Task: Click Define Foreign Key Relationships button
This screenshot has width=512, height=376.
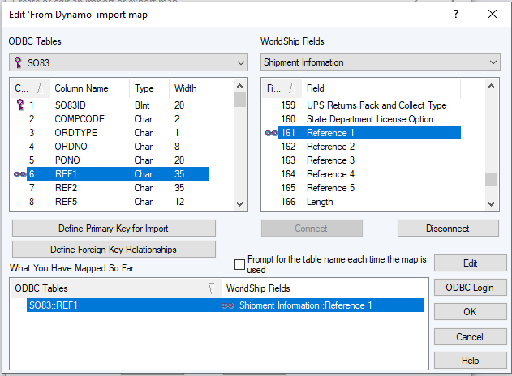Action: [114, 250]
